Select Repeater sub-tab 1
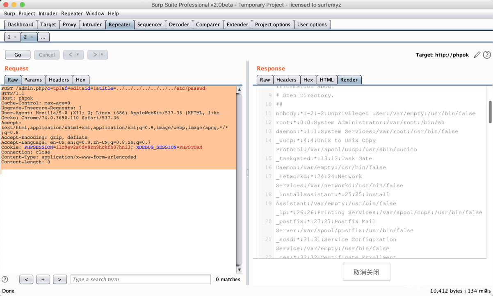This screenshot has width=493, height=296. click(x=9, y=37)
